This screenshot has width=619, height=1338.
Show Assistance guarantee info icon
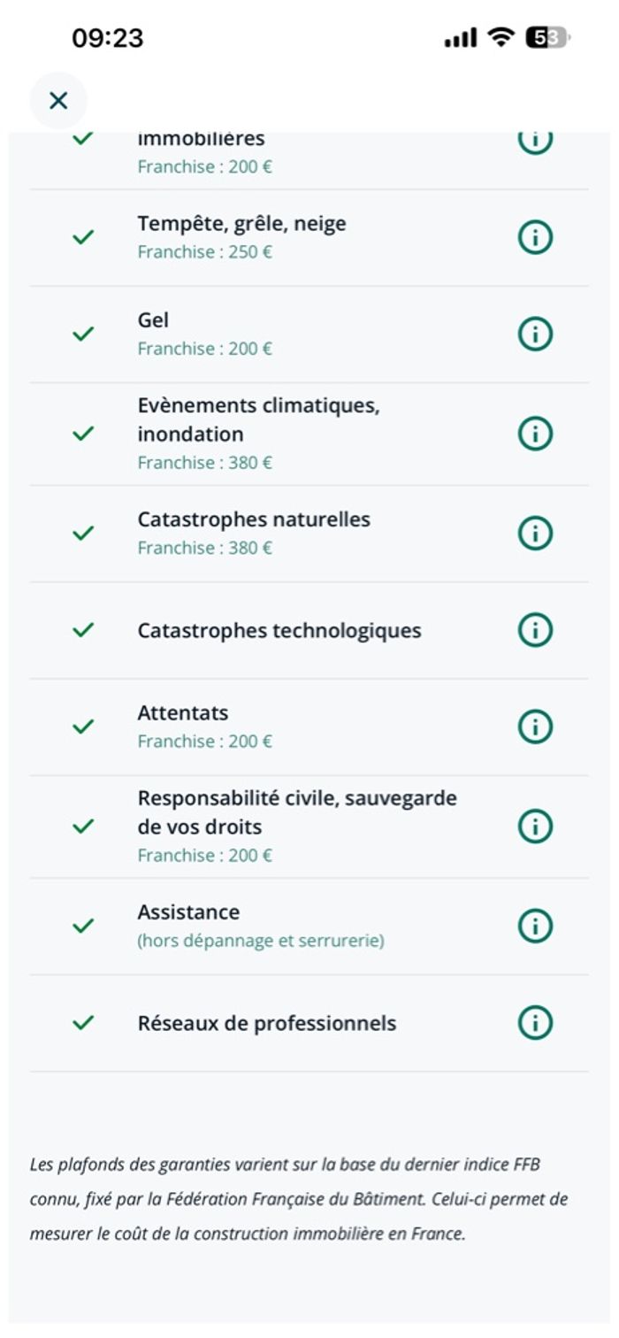[535, 926]
